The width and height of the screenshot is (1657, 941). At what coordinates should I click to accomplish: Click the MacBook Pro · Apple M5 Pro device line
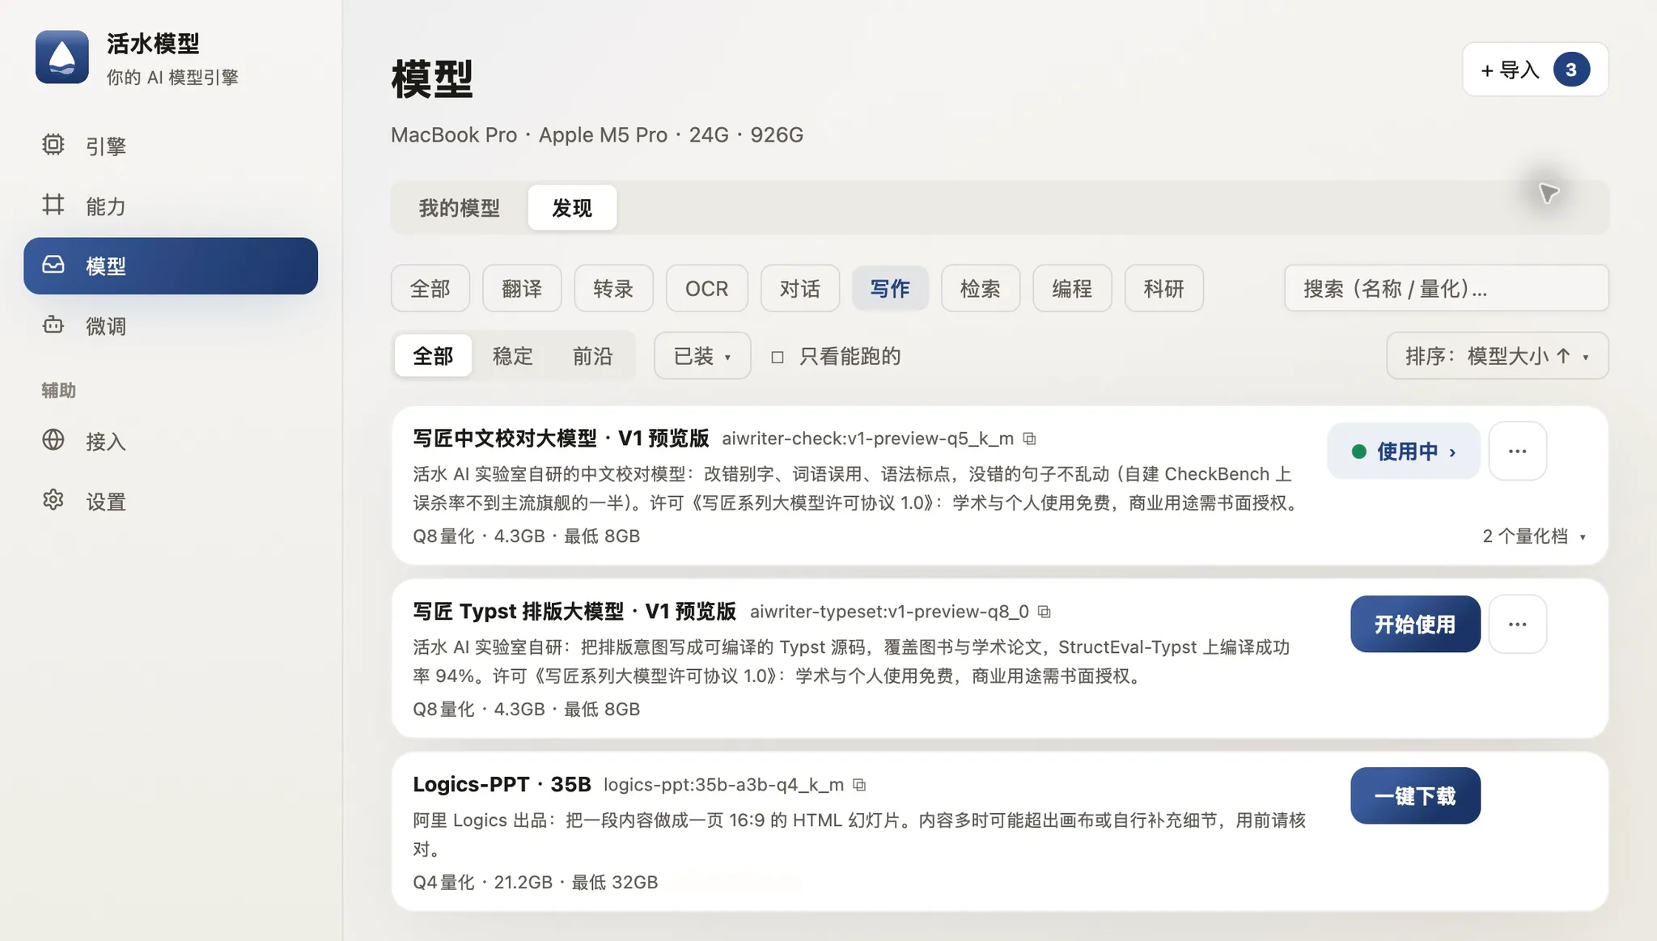(x=597, y=135)
